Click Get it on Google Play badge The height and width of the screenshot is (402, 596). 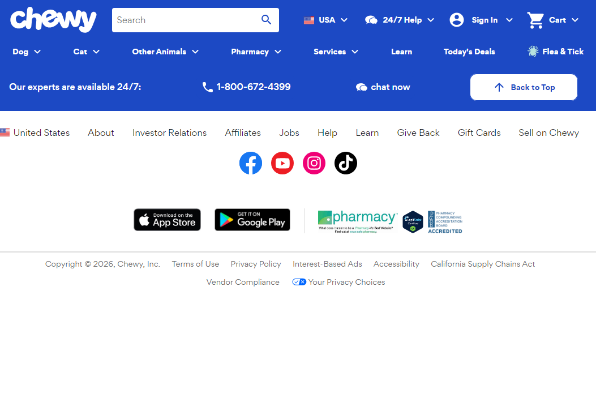click(x=252, y=220)
